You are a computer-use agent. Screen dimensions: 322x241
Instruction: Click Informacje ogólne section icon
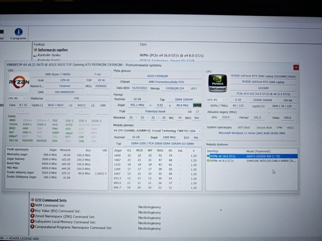coord(35,50)
